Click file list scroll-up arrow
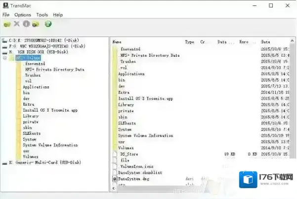The height and width of the screenshot is (199, 297). point(292,40)
